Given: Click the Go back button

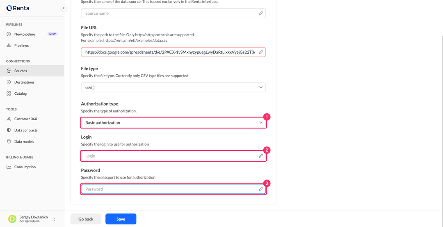Looking at the screenshot, I should pos(86,219).
